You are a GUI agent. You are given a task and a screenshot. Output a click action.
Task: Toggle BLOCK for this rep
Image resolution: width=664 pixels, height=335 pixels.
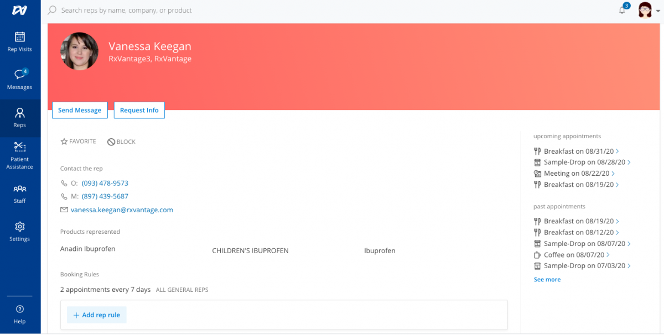(121, 142)
